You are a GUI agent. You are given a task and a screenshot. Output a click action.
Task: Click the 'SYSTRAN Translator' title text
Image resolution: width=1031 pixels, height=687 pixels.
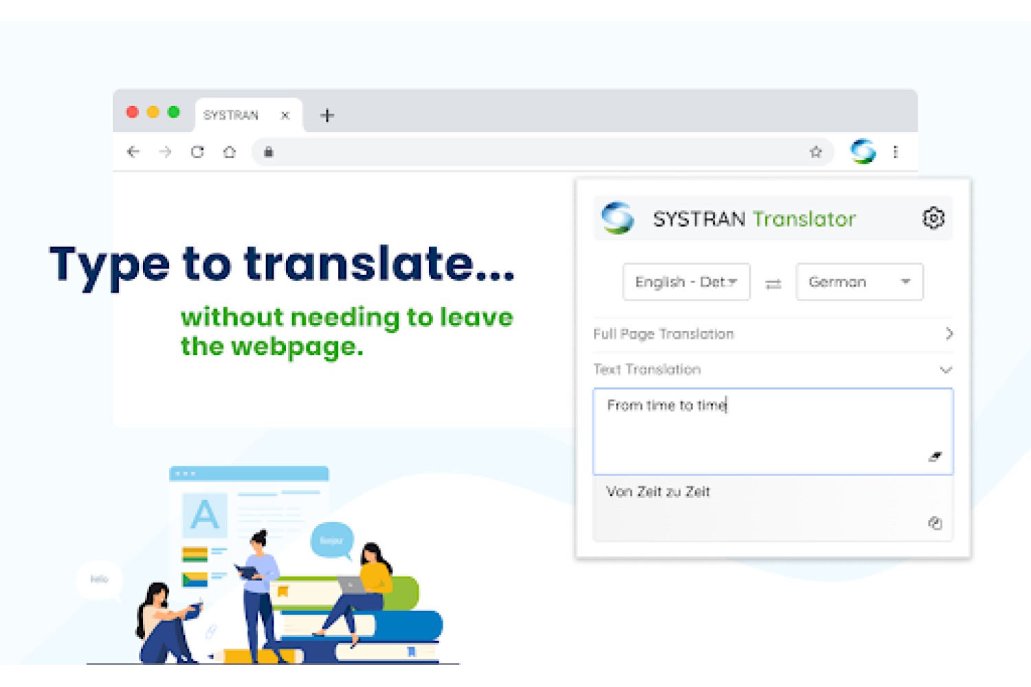(x=754, y=219)
